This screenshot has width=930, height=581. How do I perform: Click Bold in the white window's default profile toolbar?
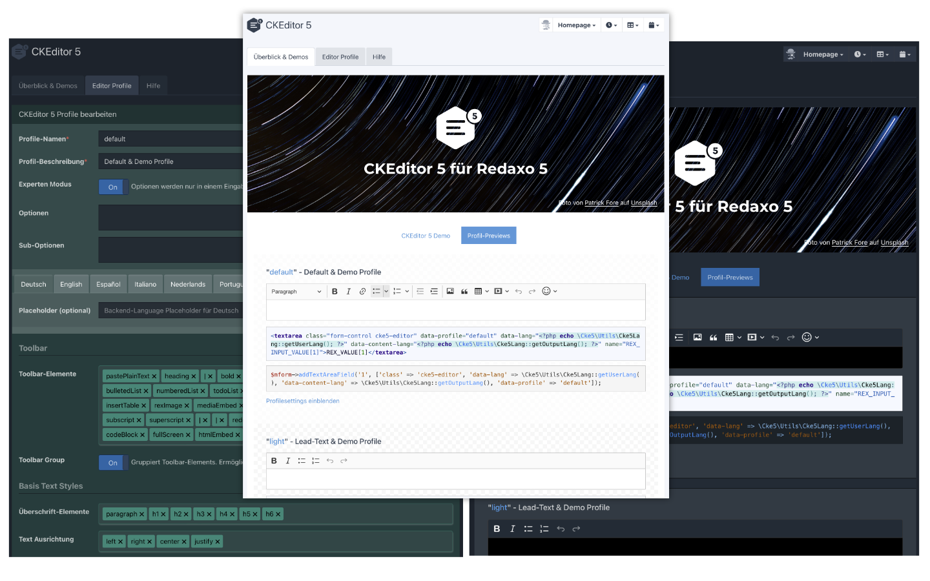pyautogui.click(x=335, y=292)
